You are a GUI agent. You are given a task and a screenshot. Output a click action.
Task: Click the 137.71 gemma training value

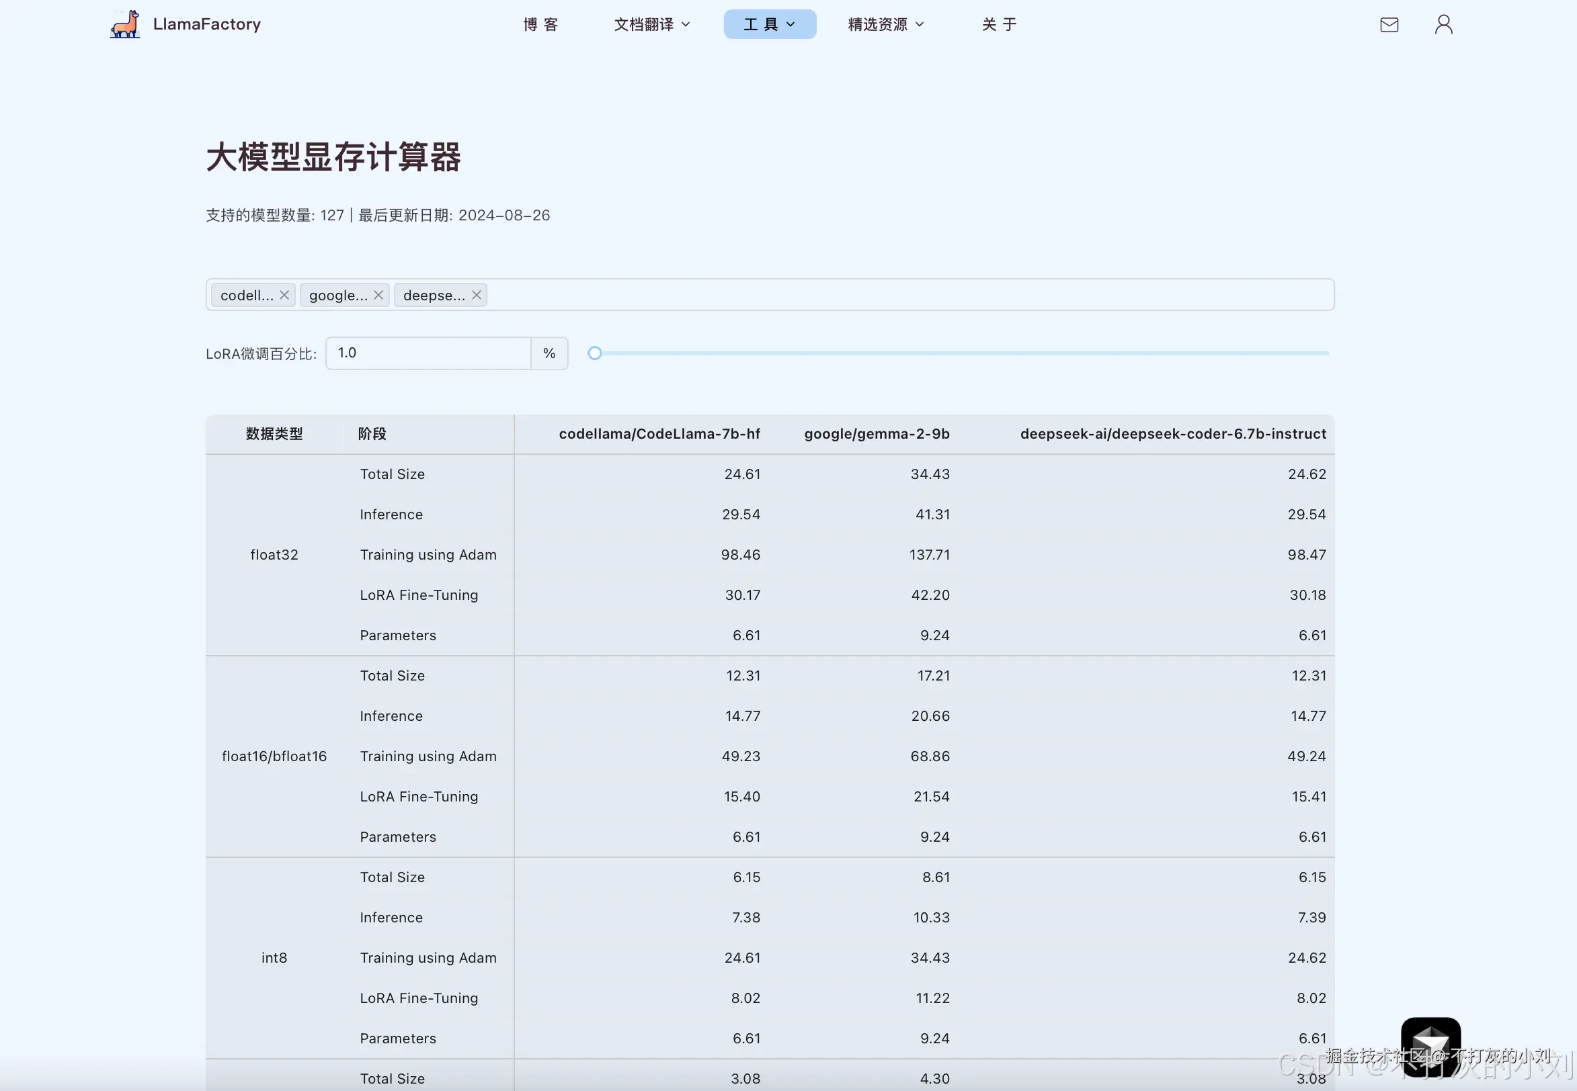pyautogui.click(x=930, y=555)
